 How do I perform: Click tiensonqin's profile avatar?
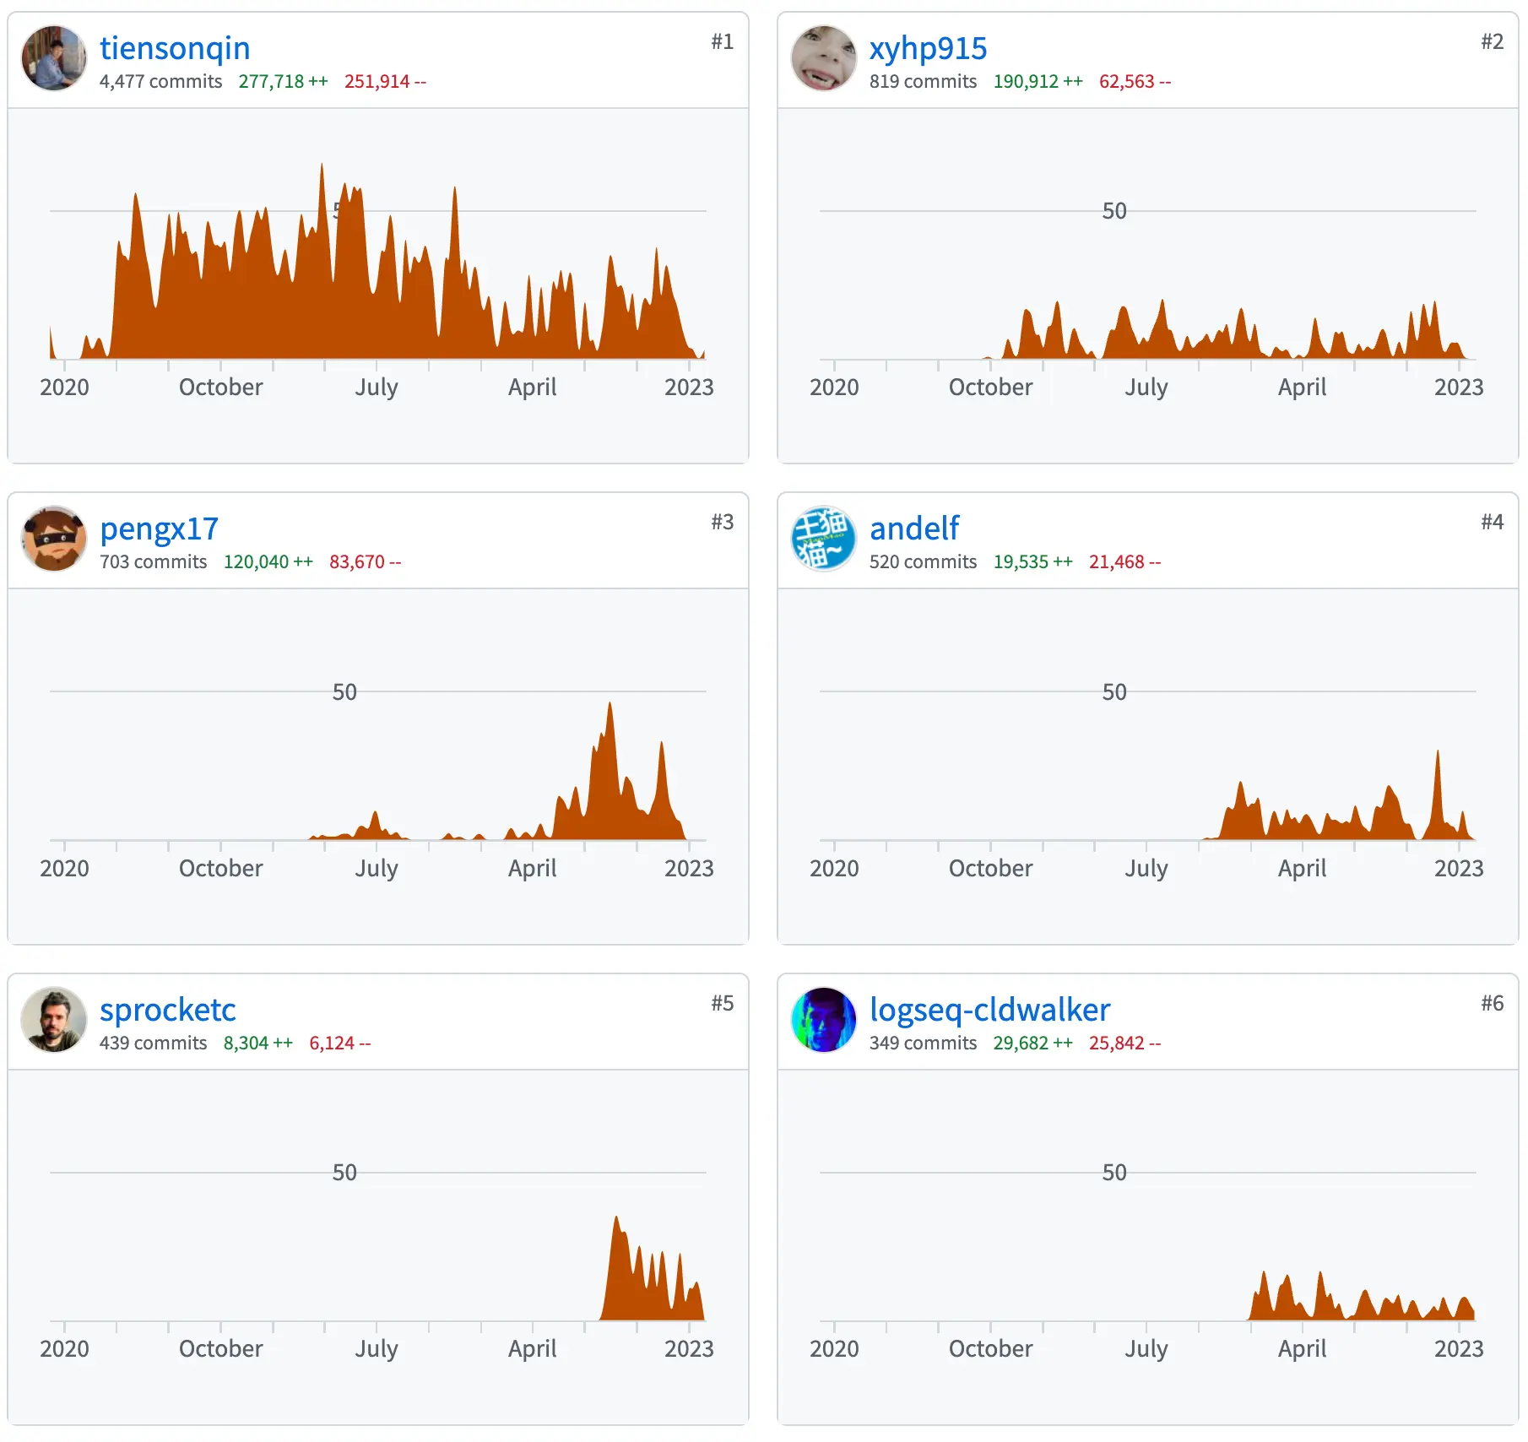pos(54,58)
